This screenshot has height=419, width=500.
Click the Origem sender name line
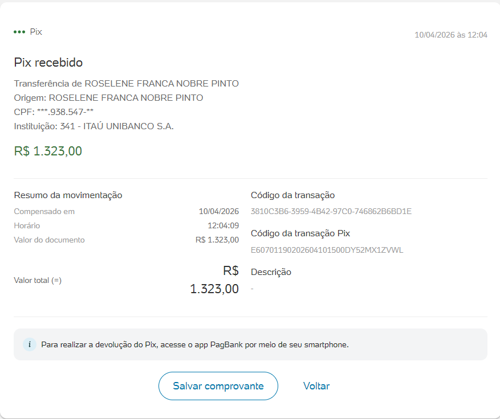pos(108,98)
